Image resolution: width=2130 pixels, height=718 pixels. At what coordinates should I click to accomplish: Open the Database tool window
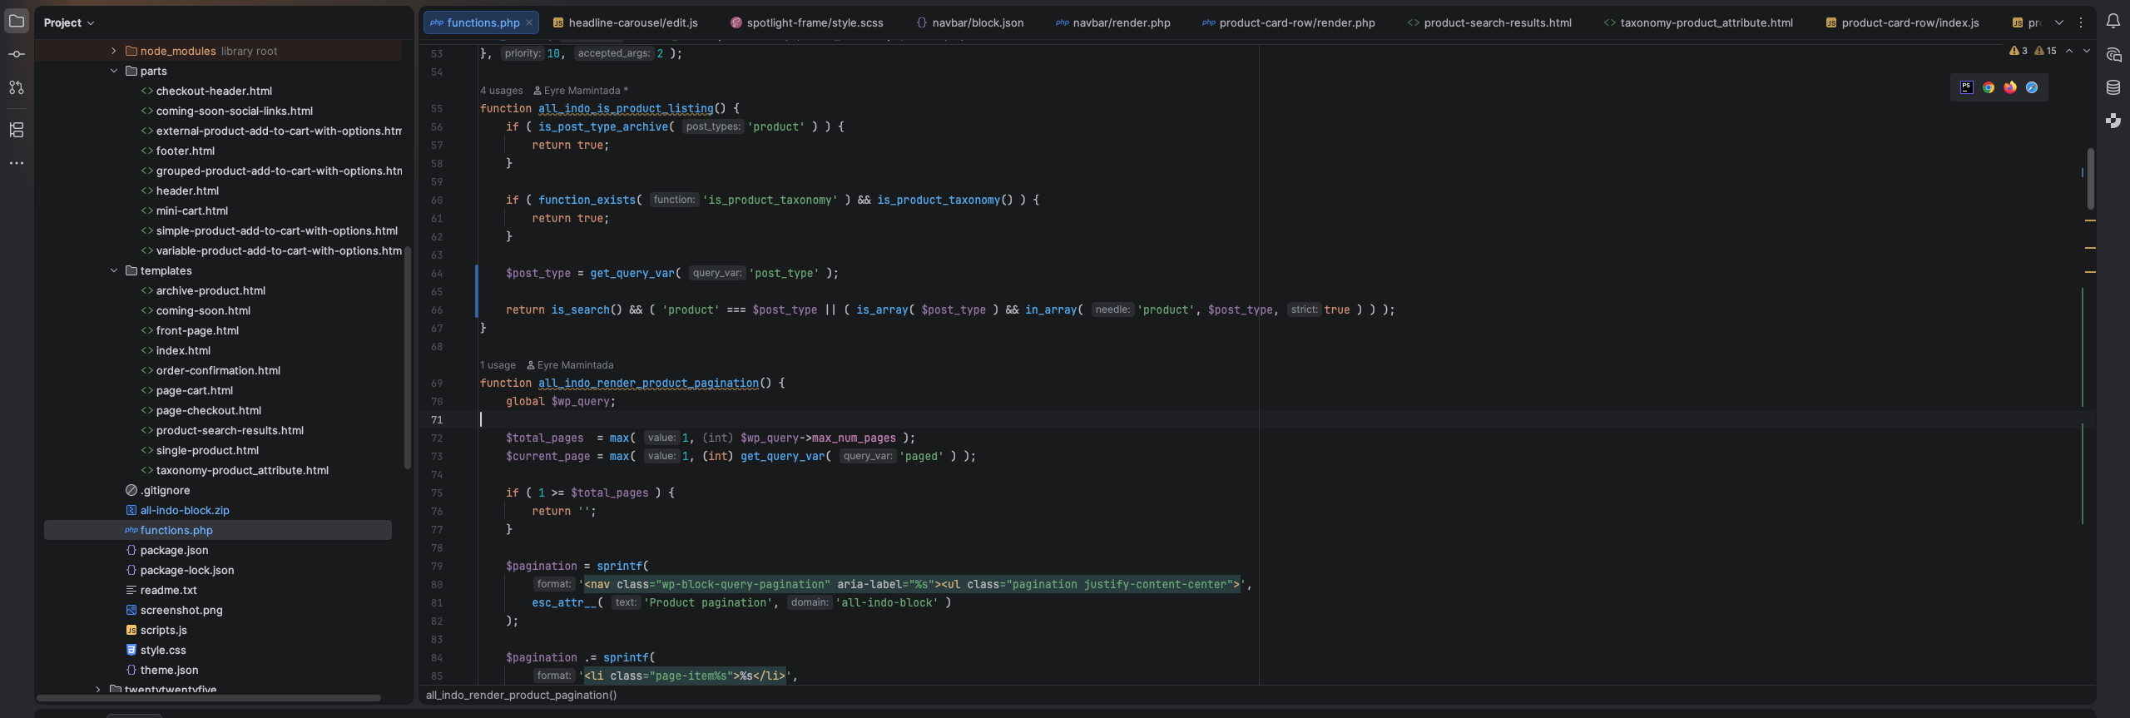click(2113, 87)
